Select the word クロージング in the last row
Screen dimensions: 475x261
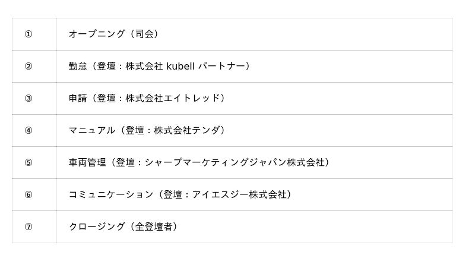point(97,227)
